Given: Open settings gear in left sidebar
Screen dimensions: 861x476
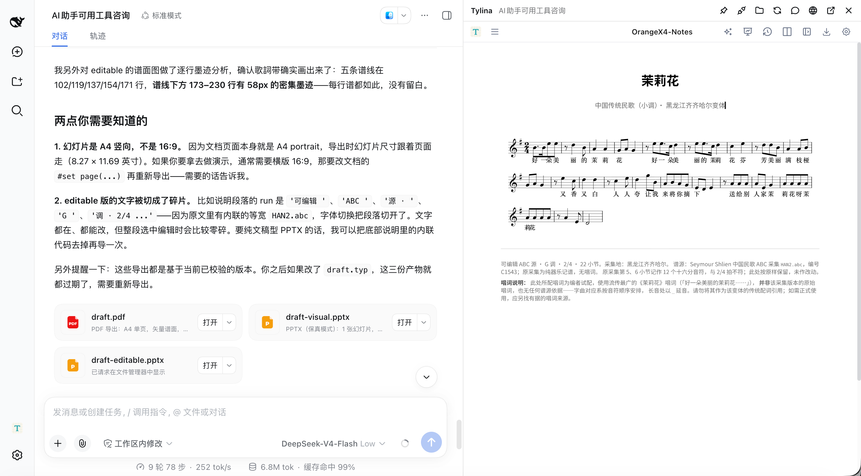Looking at the screenshot, I should tap(17, 455).
